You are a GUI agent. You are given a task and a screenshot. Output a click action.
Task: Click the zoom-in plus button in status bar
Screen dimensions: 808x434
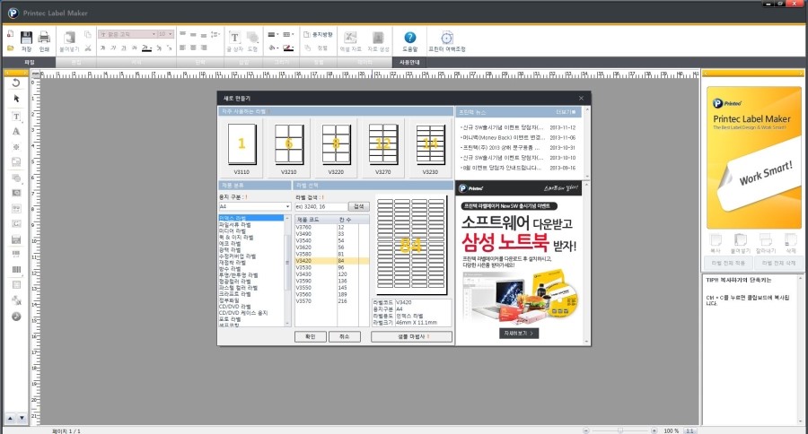pyautogui.click(x=654, y=430)
